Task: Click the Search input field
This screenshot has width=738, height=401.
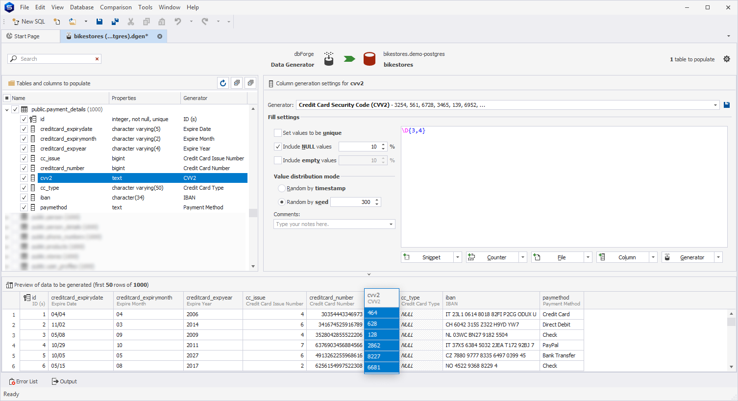Action: pyautogui.click(x=55, y=59)
